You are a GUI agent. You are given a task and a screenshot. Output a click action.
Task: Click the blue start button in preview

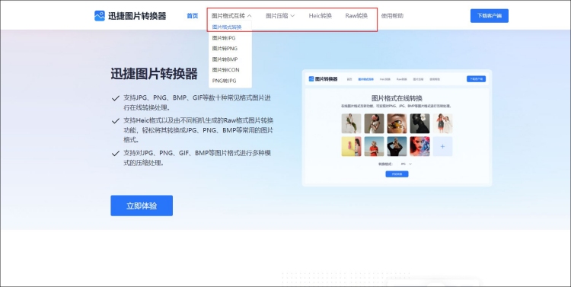(x=397, y=174)
